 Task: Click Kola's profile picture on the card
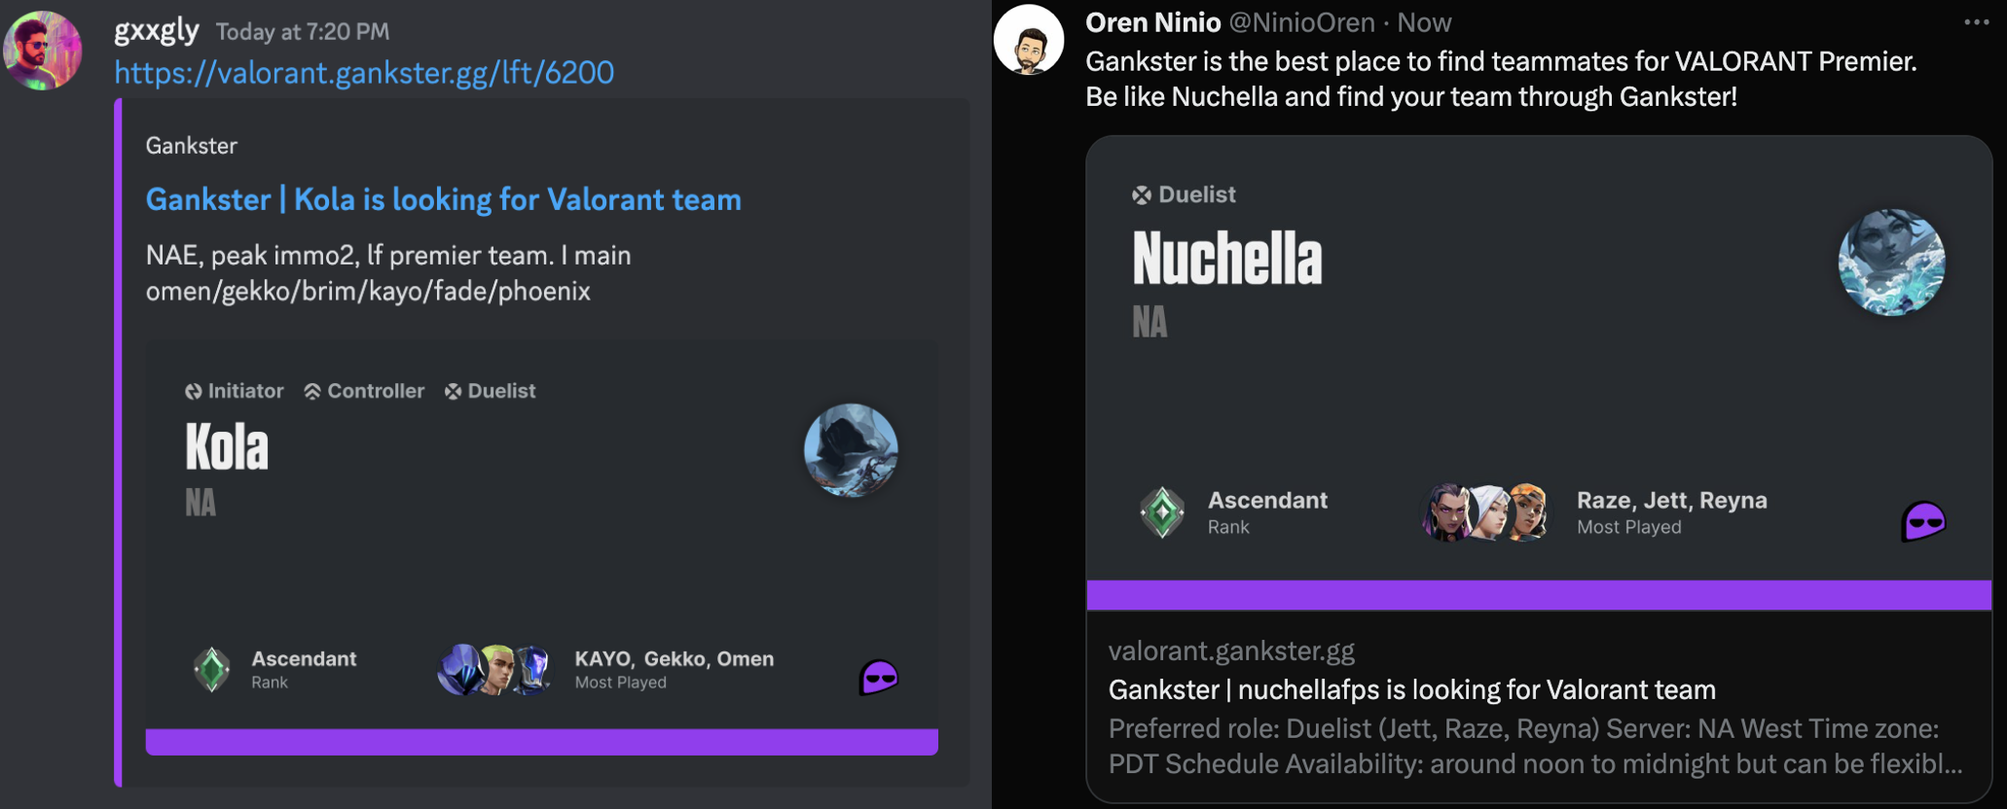(x=850, y=450)
